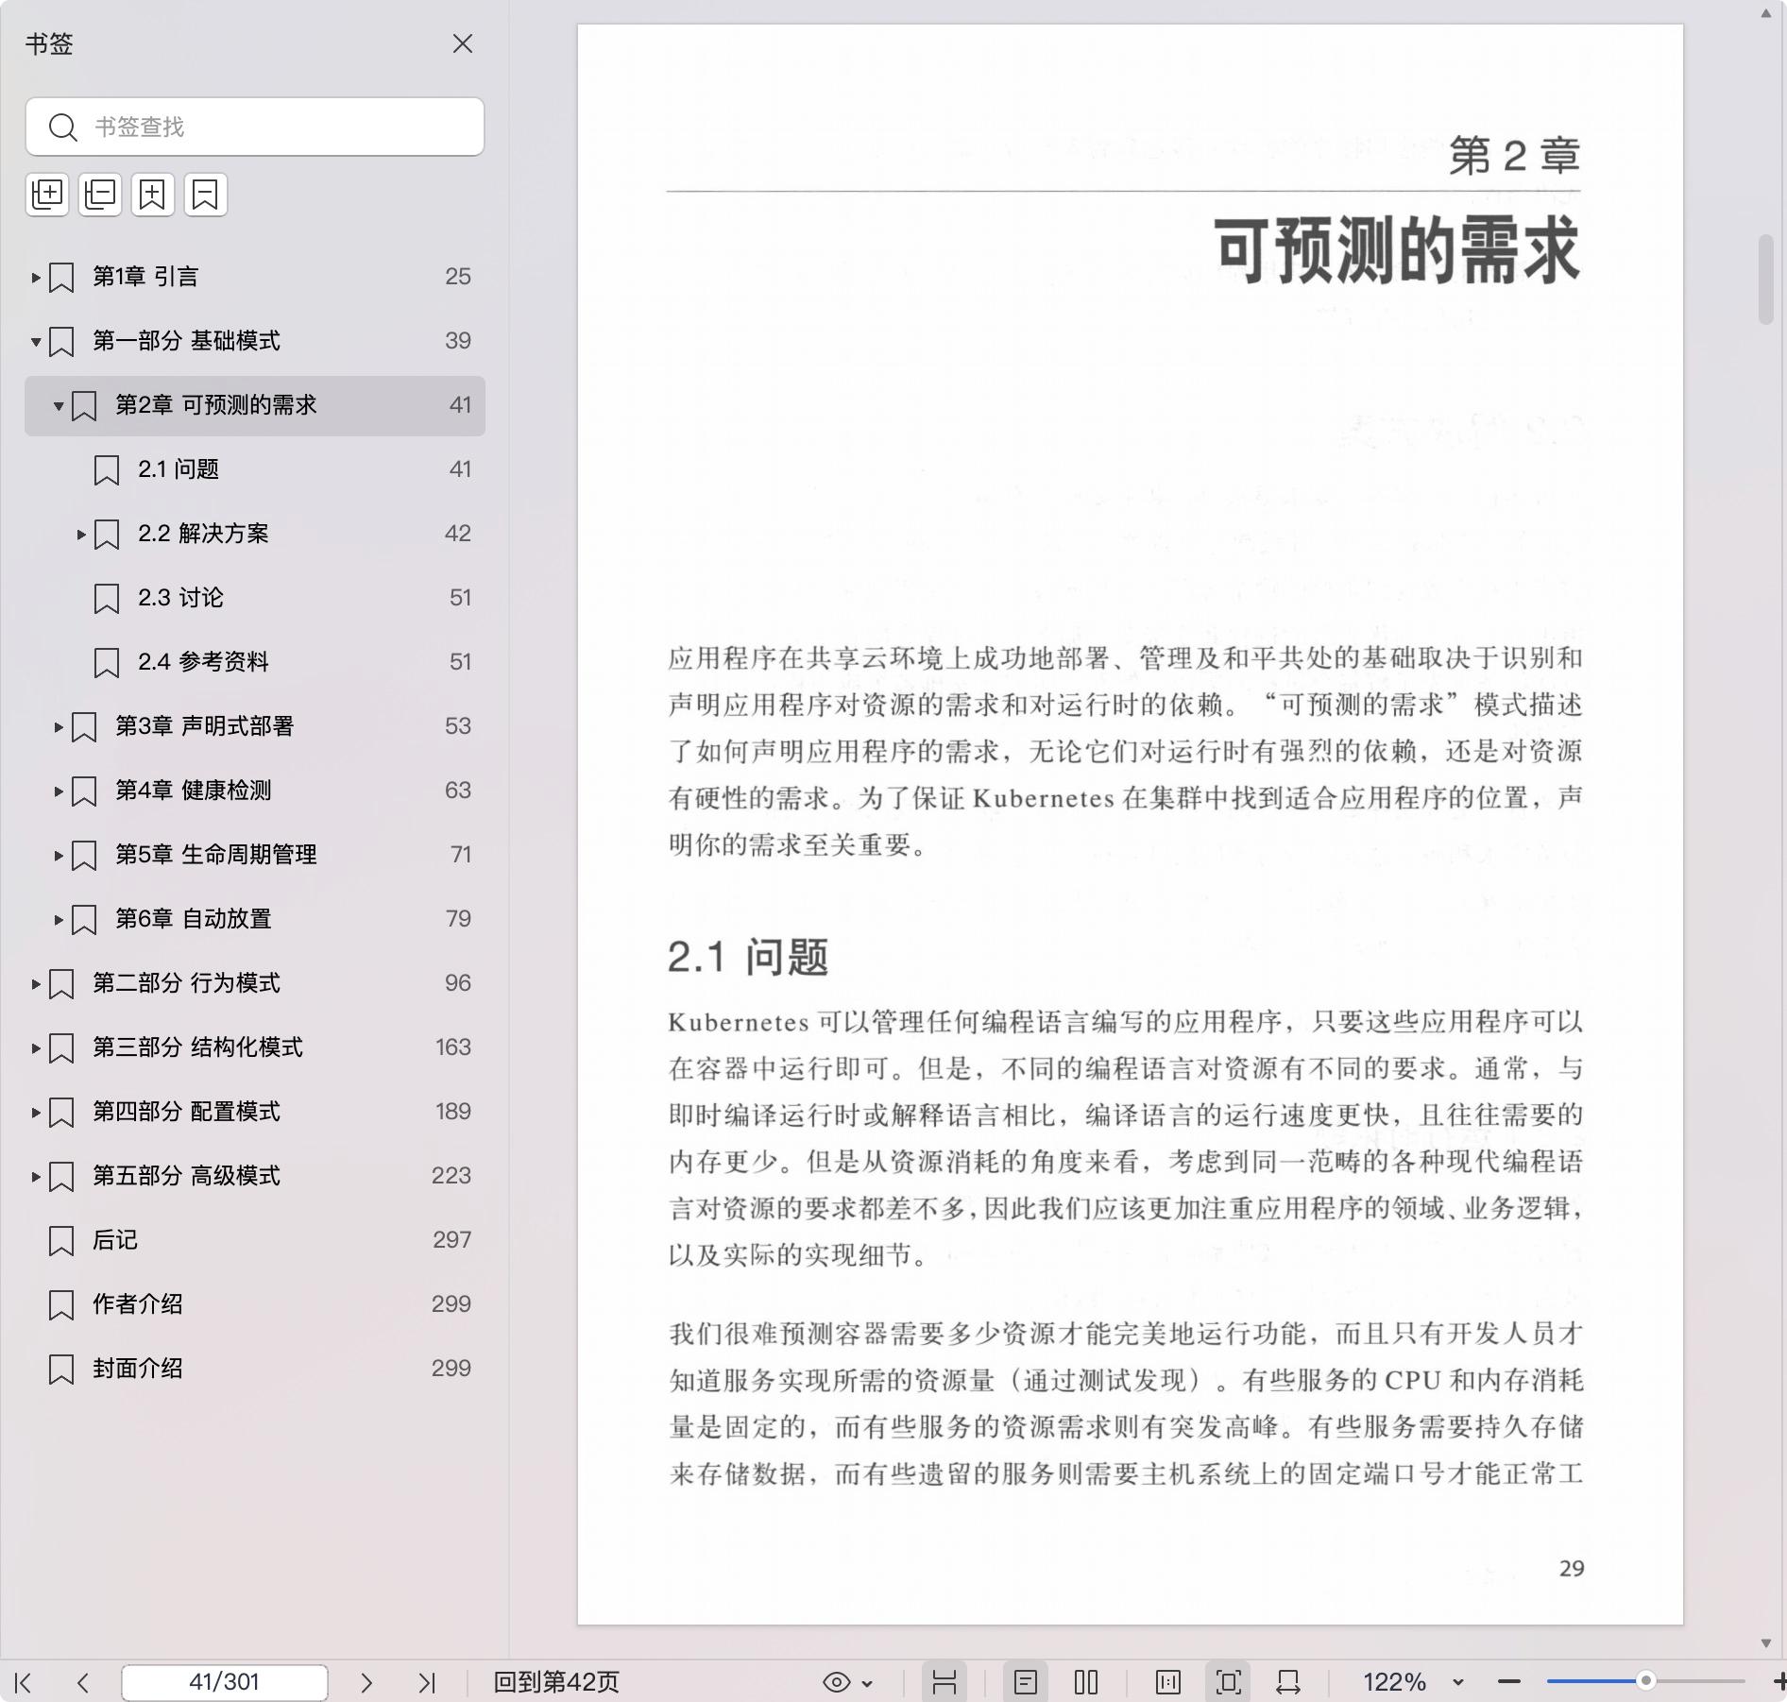This screenshot has width=1787, height=1702.
Task: Close the 书签 bookmarks panel
Action: [x=463, y=44]
